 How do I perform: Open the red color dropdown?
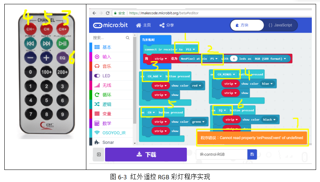[197, 86]
